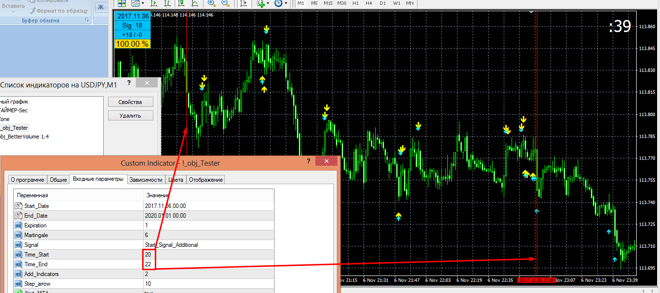
Task: Click the 100.00 % label on chart
Action: [132, 44]
